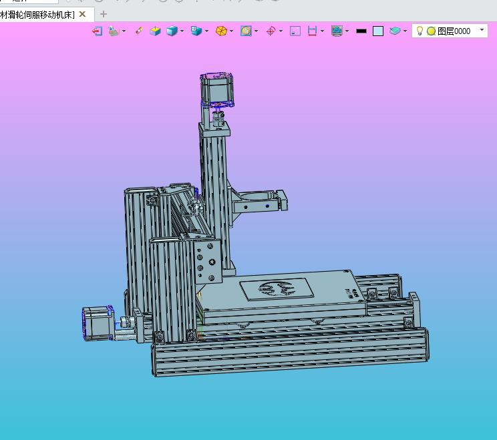Click the orange polyhedron mesh icon
Viewport: 497px width, 440px height.
[x=221, y=31]
